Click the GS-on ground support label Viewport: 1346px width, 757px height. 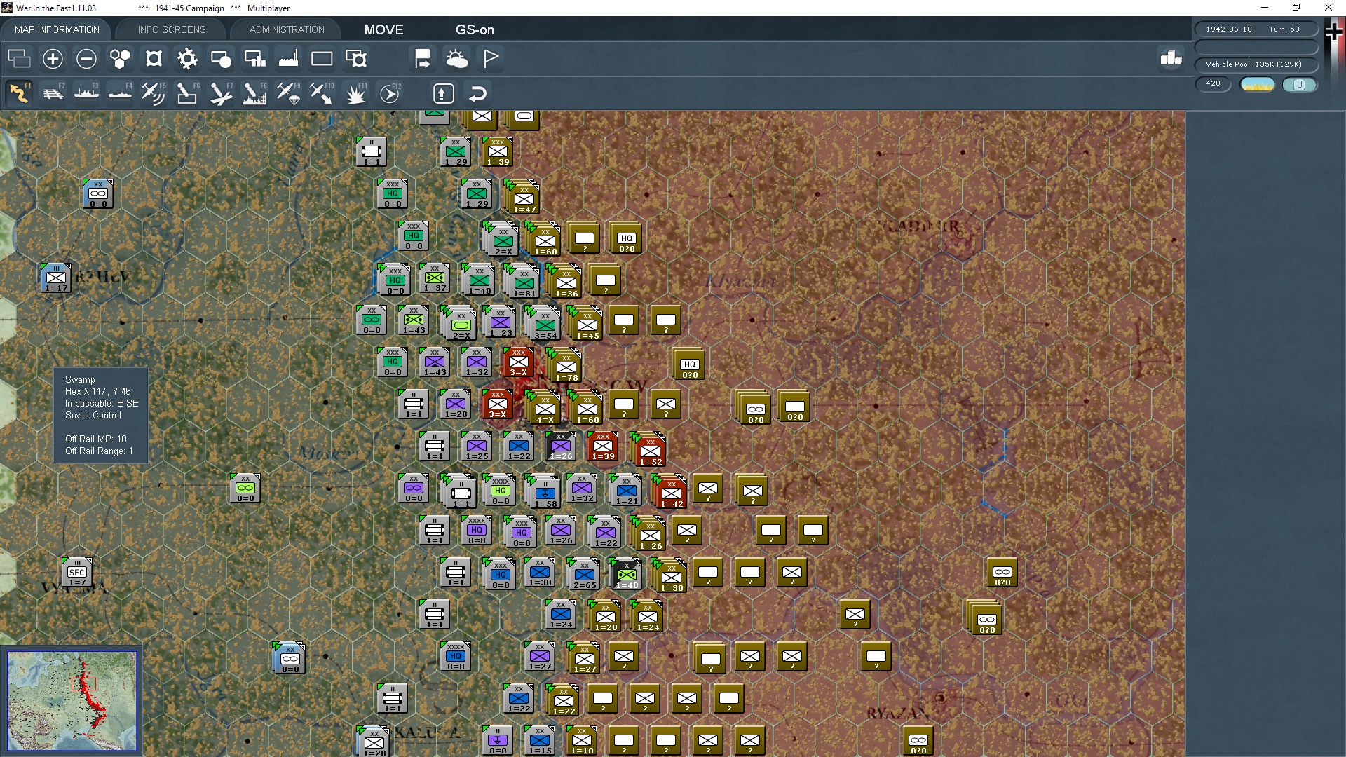tap(475, 29)
